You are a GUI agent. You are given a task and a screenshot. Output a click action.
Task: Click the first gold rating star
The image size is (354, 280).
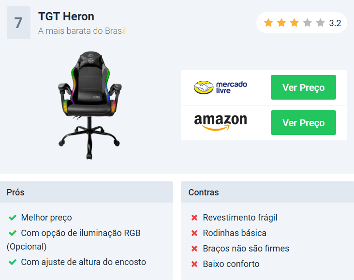pyautogui.click(x=268, y=23)
